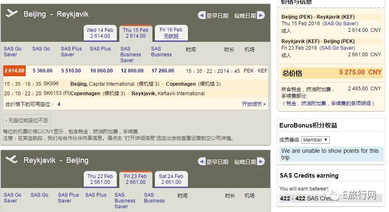This screenshot has width=389, height=212.
Task: Select the Thu 22 Feb return tab
Action: coord(100,179)
